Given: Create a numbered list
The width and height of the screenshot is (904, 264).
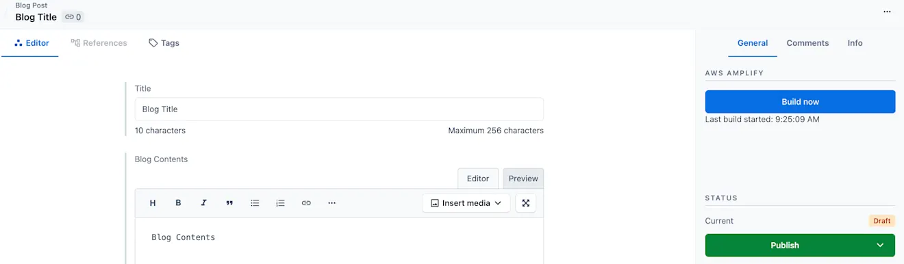Looking at the screenshot, I should 280,203.
